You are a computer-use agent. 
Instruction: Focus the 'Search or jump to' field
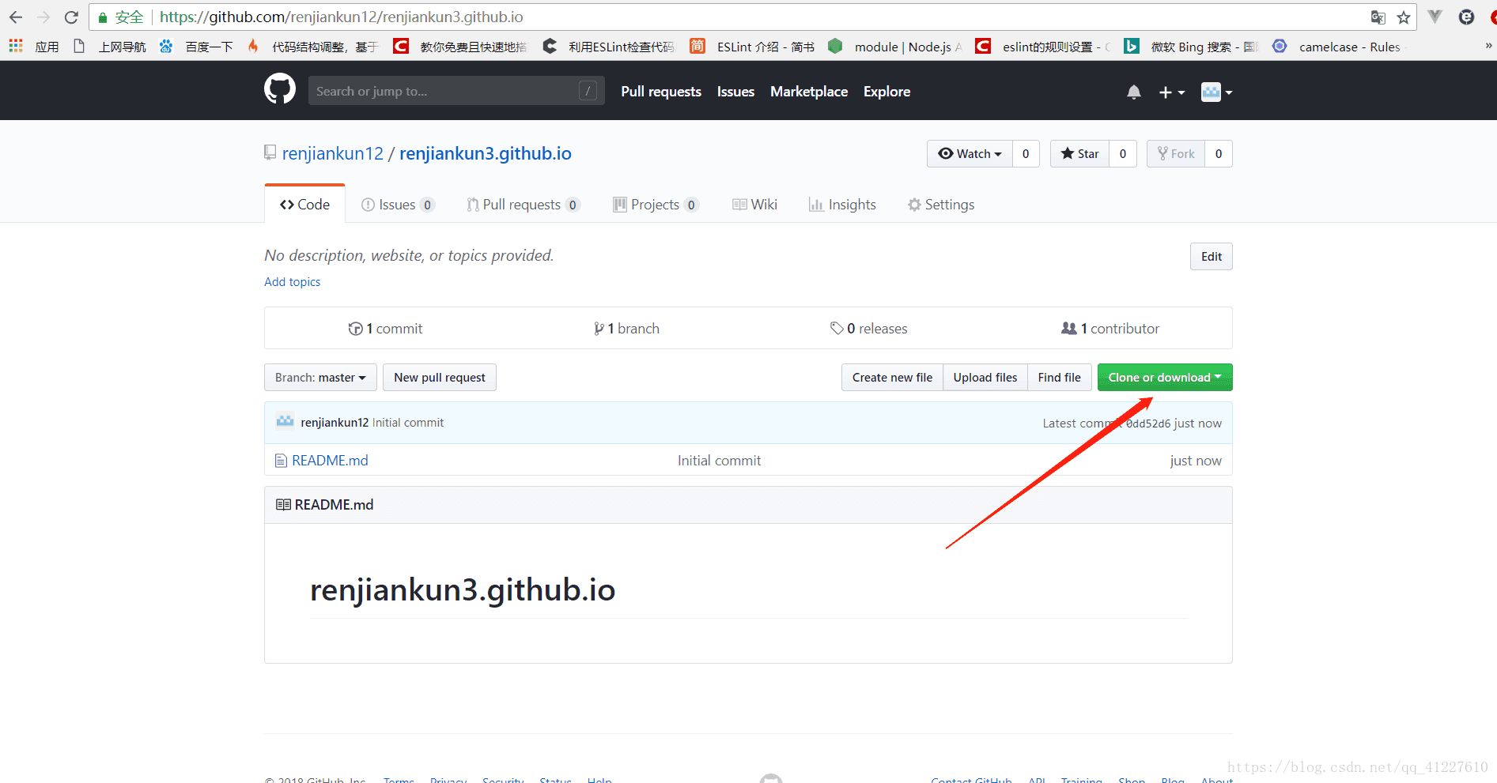[456, 91]
